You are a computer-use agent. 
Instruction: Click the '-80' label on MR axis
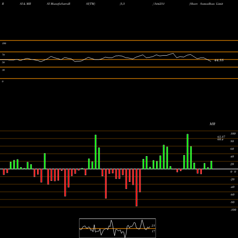pyautogui.click(x=232, y=202)
